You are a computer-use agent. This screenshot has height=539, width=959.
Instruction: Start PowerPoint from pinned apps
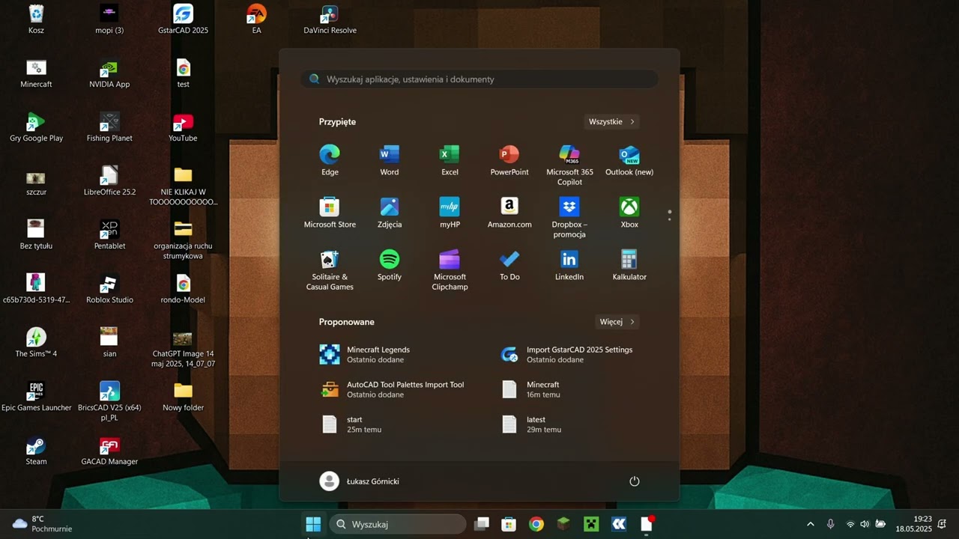[509, 161]
